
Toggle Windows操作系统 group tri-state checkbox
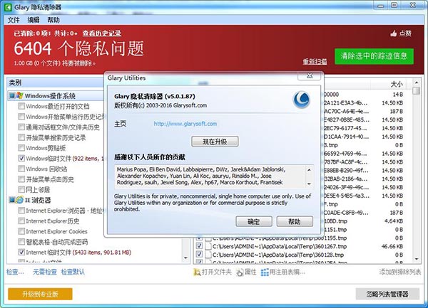12,95
